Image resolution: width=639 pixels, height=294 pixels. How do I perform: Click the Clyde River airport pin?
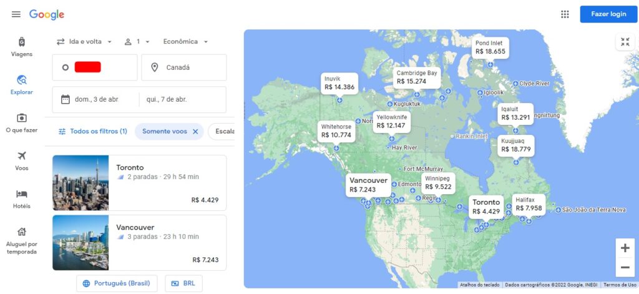tap(515, 84)
